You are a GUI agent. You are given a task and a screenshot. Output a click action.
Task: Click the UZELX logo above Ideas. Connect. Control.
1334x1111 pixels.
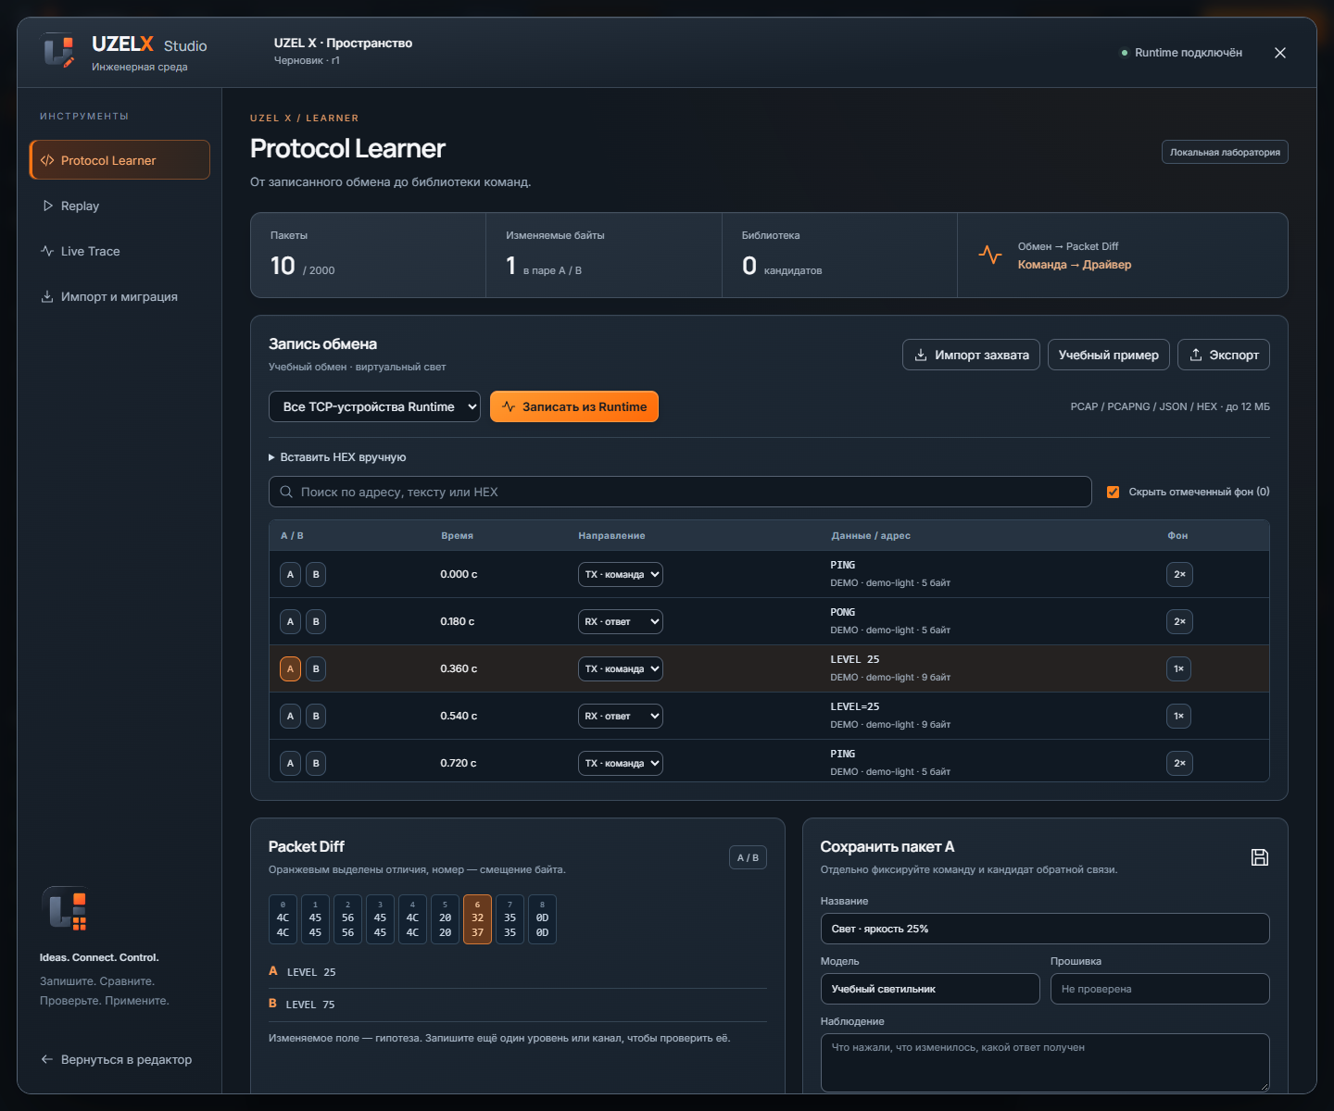[x=64, y=910]
